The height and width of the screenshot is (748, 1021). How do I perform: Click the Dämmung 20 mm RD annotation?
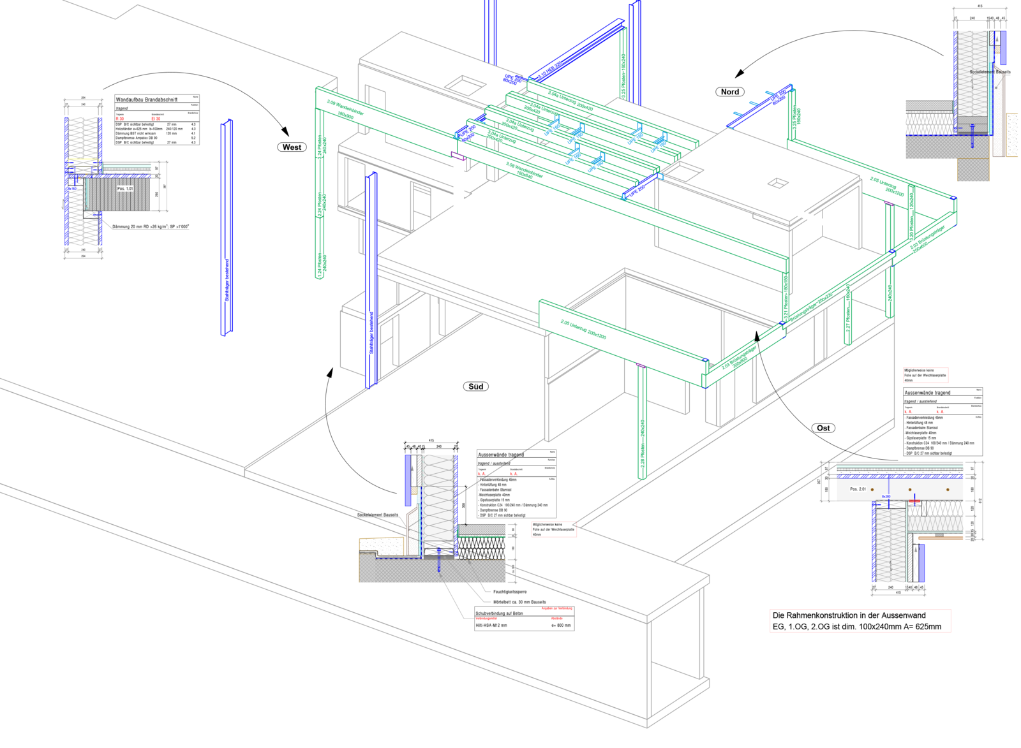pyautogui.click(x=151, y=226)
